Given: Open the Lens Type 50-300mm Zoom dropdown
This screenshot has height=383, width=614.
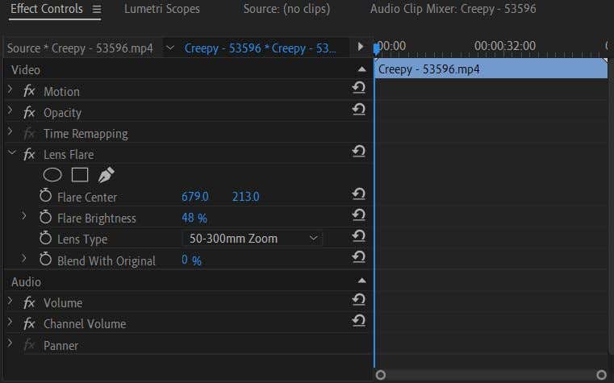Looking at the screenshot, I should point(253,239).
